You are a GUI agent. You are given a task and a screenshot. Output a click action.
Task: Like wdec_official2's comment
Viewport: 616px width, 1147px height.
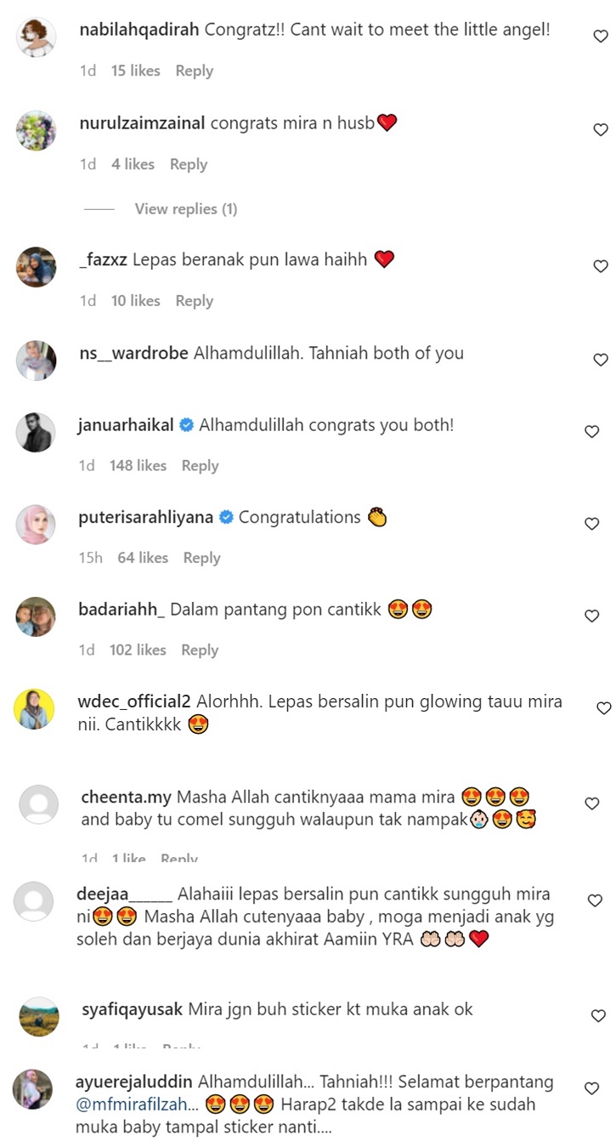point(603,708)
